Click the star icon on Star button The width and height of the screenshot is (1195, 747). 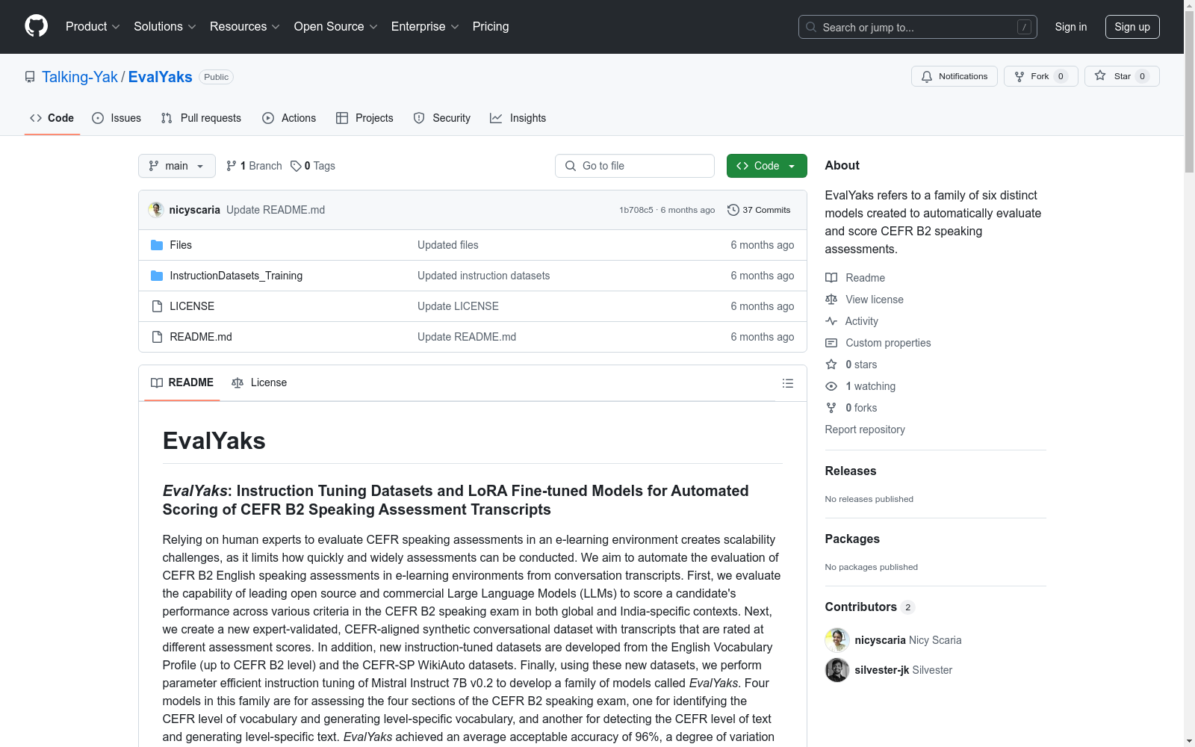click(x=1100, y=75)
